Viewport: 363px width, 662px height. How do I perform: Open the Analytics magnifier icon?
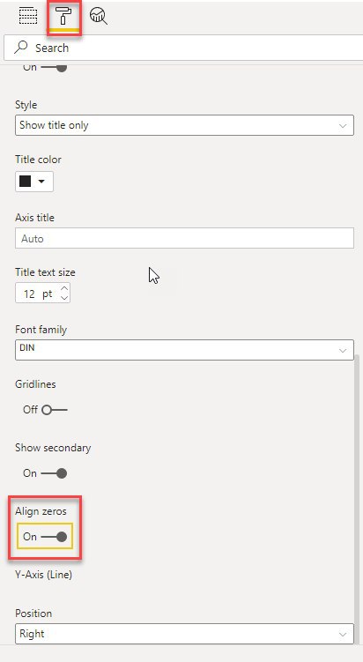point(99,16)
